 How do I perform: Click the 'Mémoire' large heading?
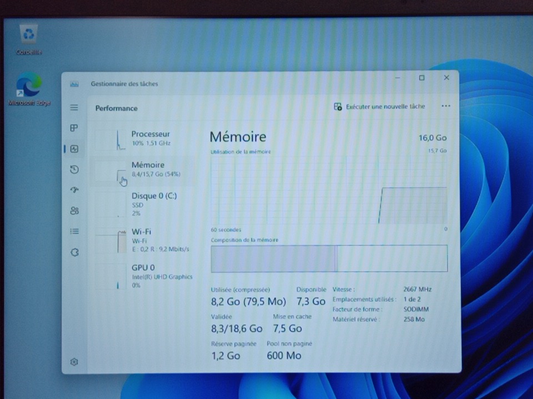pos(238,137)
